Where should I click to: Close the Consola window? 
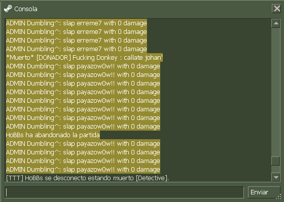(277, 8)
